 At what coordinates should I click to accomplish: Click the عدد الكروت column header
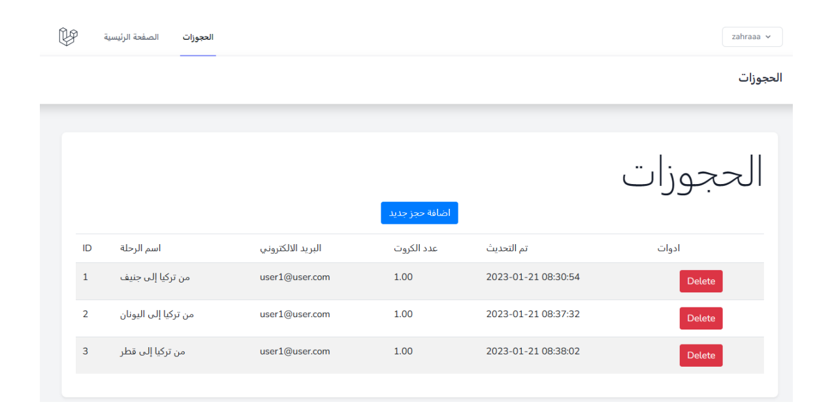point(415,249)
